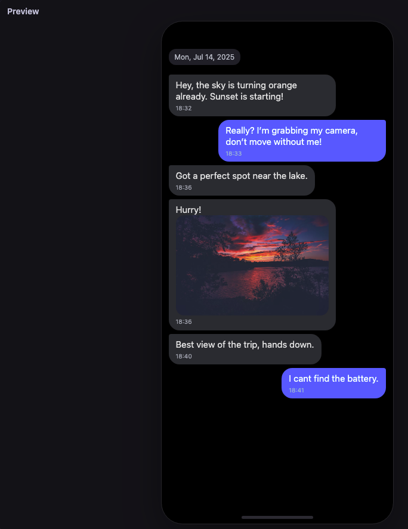Click the 18:41 timestamp in the last bubble
408x529 pixels.
[x=296, y=391]
